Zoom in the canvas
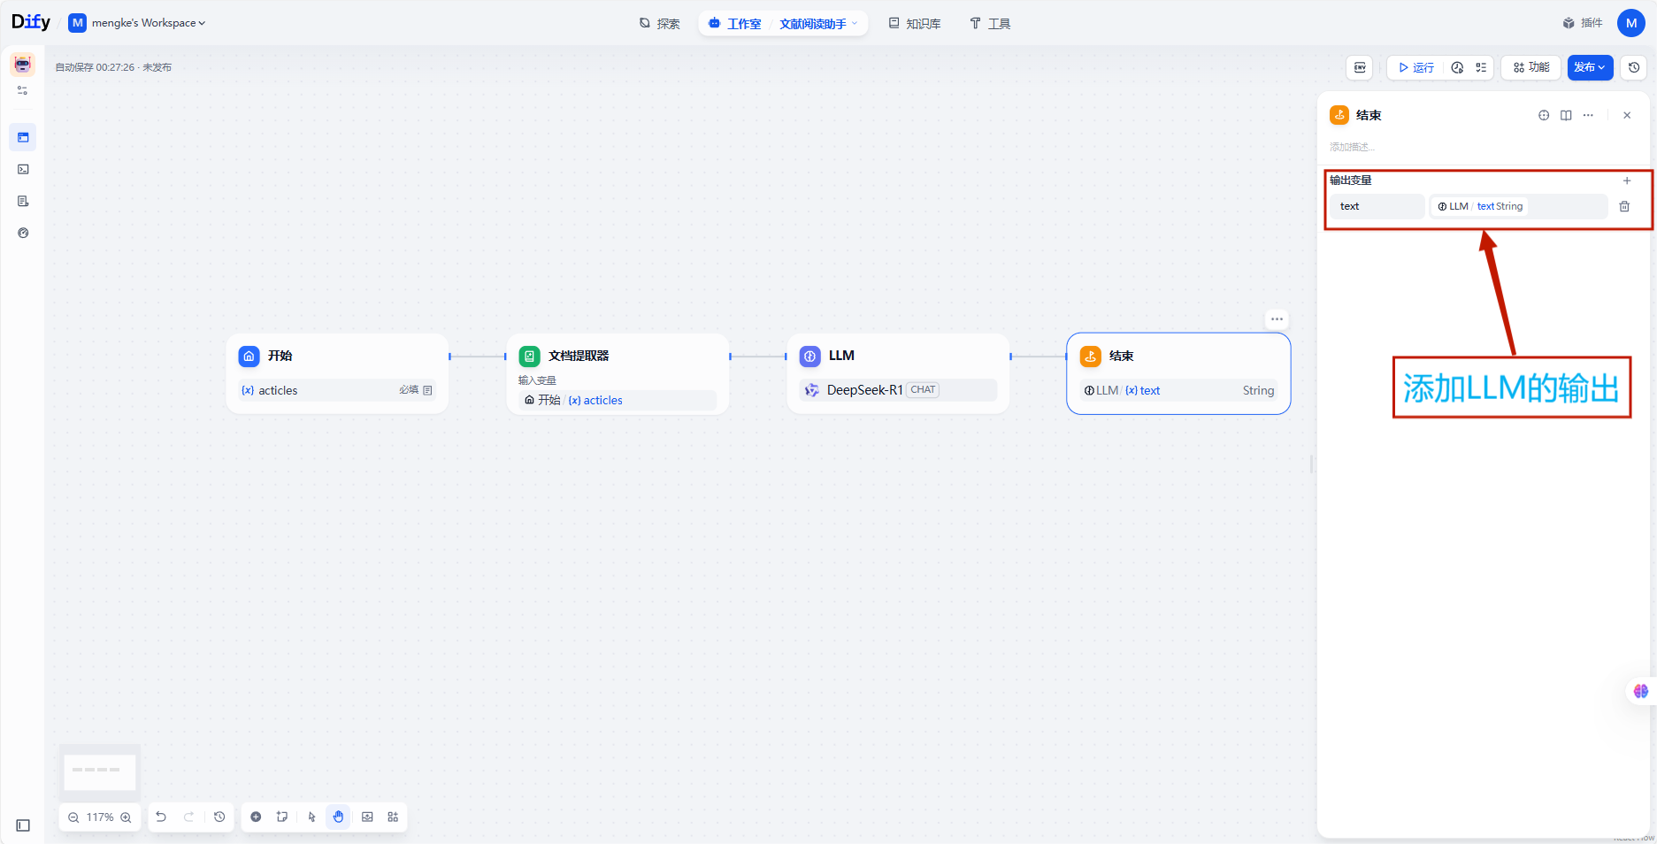1657x844 pixels. (126, 817)
